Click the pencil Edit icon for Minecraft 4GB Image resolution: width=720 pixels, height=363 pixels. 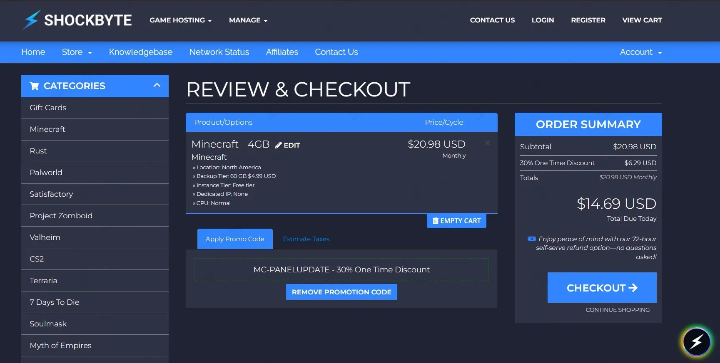[279, 145]
